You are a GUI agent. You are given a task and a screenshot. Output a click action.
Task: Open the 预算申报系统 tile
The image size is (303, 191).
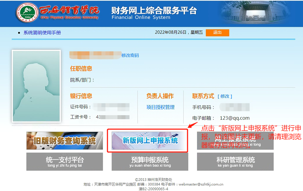click(150, 161)
